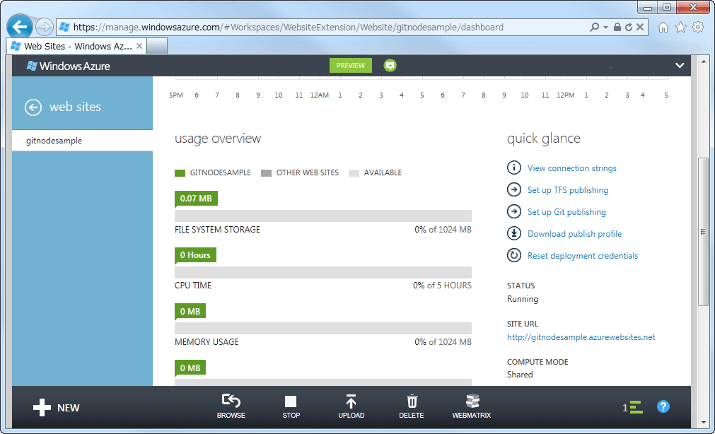Click the CPU Time usage bar
The height and width of the screenshot is (434, 715).
(322, 272)
